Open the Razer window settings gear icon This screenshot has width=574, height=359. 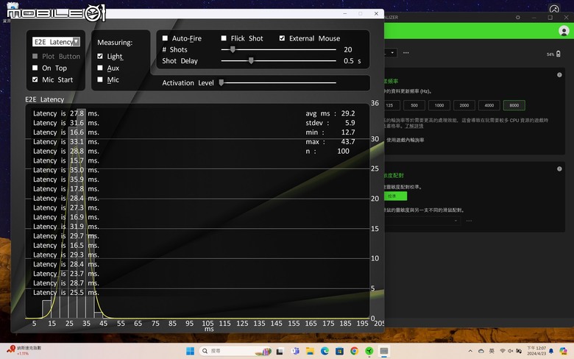pyautogui.click(x=517, y=17)
